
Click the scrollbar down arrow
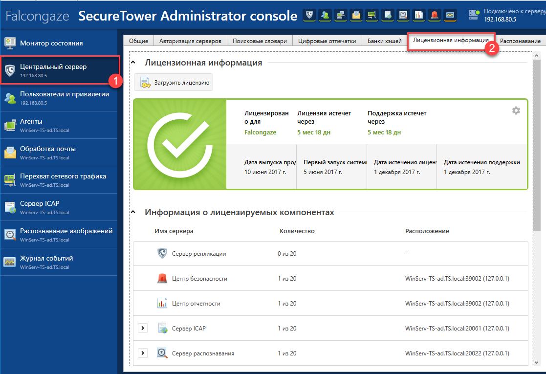[x=536, y=362]
